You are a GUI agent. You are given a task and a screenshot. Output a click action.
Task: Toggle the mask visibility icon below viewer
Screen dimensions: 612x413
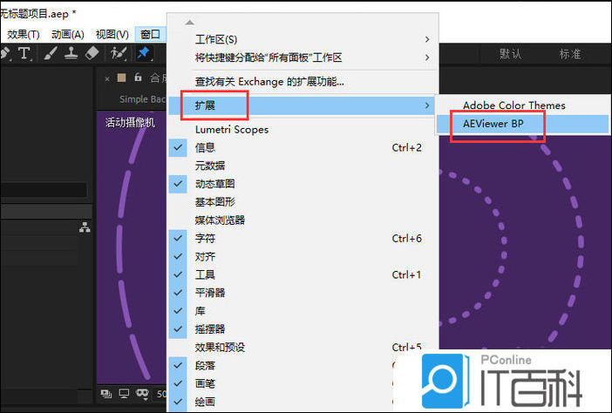pos(142,394)
